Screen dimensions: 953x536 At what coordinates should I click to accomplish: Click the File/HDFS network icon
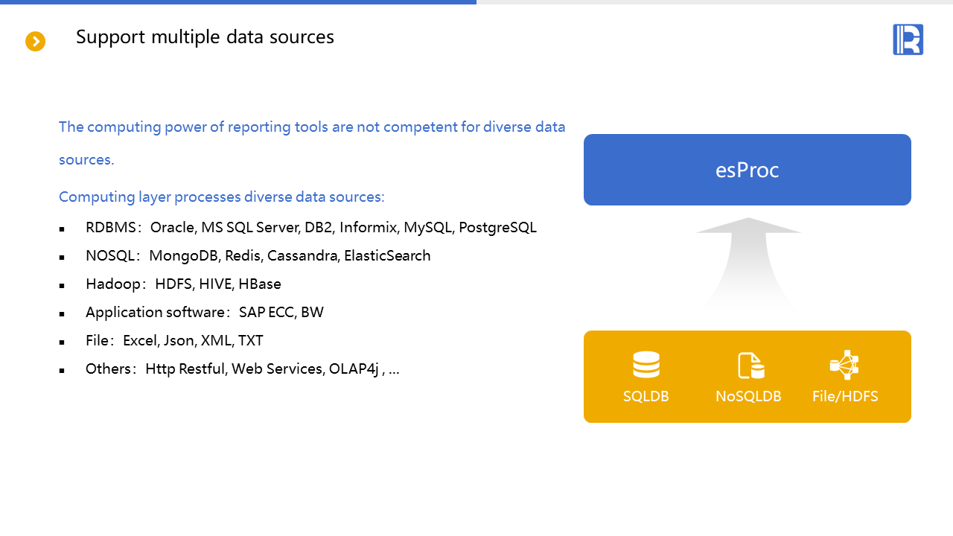844,365
